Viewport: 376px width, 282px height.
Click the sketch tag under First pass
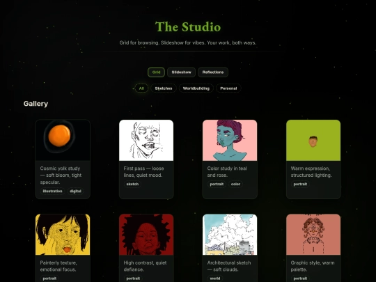[132, 184]
